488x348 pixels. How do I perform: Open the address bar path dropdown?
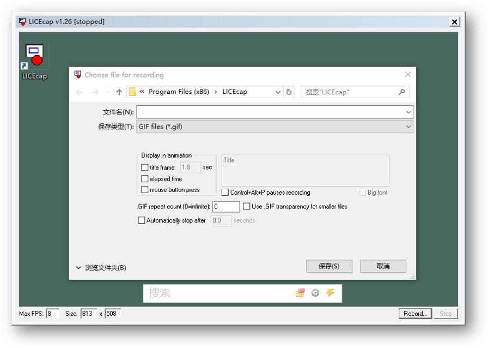coord(278,92)
